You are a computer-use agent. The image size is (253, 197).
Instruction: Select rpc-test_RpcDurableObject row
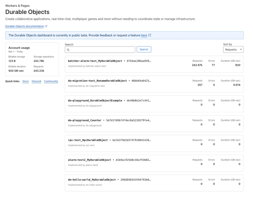point(154,143)
